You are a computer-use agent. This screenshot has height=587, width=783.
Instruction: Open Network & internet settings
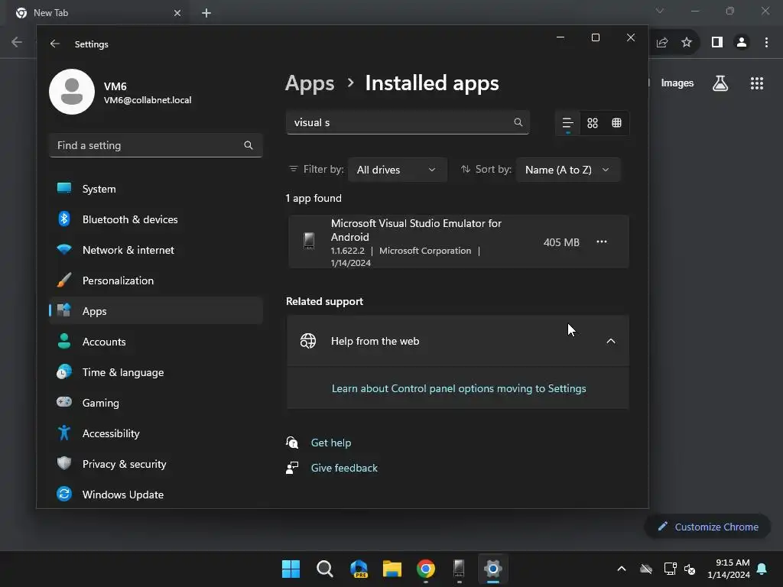coord(156,250)
